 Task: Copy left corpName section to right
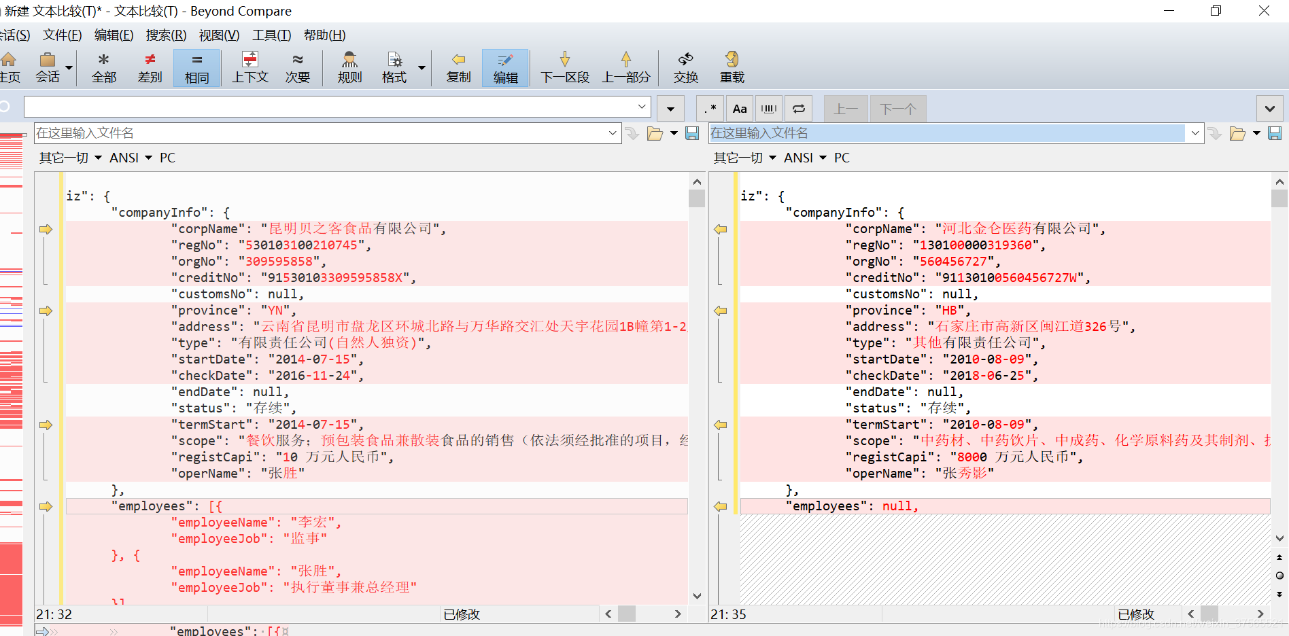[x=46, y=229]
